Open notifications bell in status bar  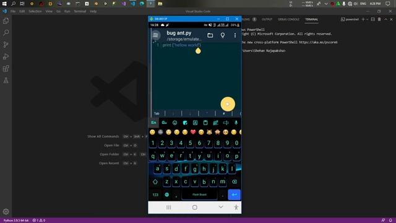[x=390, y=221]
